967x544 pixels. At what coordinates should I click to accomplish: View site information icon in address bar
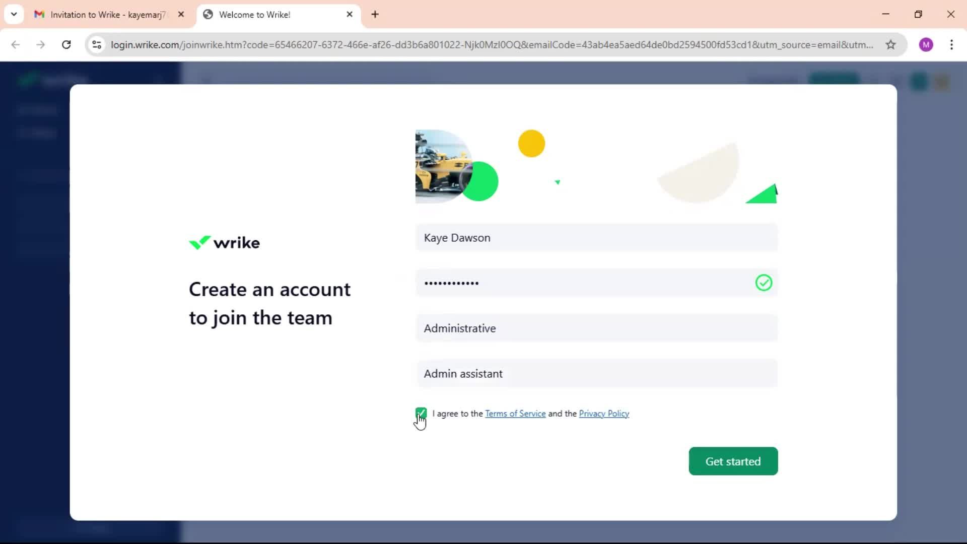(97, 44)
